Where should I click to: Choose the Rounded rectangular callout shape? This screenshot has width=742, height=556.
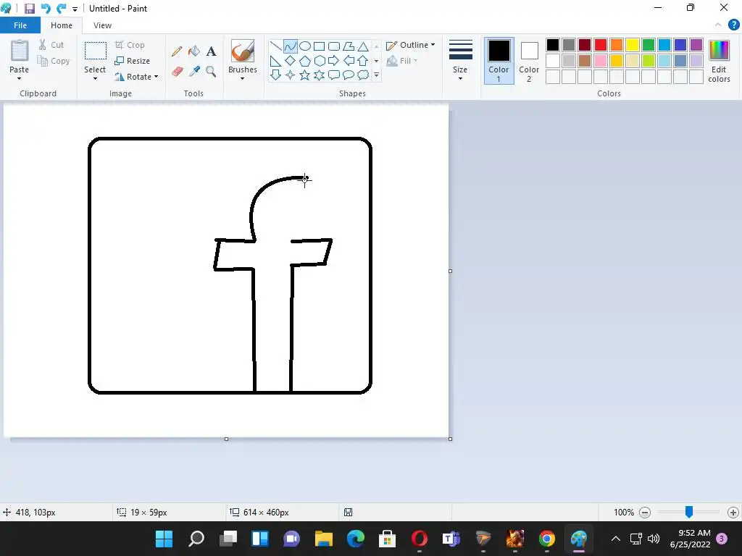[x=334, y=75]
